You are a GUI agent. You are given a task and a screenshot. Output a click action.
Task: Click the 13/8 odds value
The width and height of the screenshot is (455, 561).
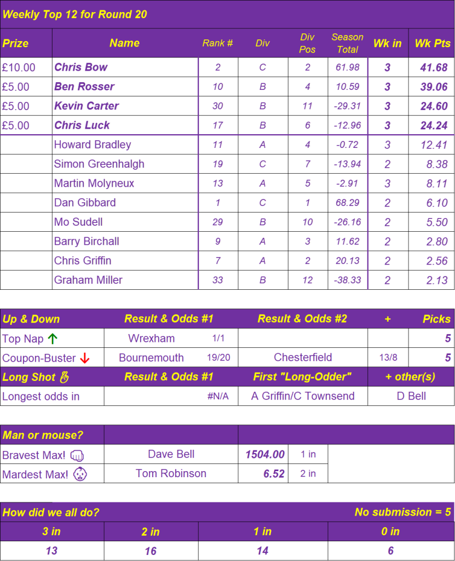coord(388,357)
